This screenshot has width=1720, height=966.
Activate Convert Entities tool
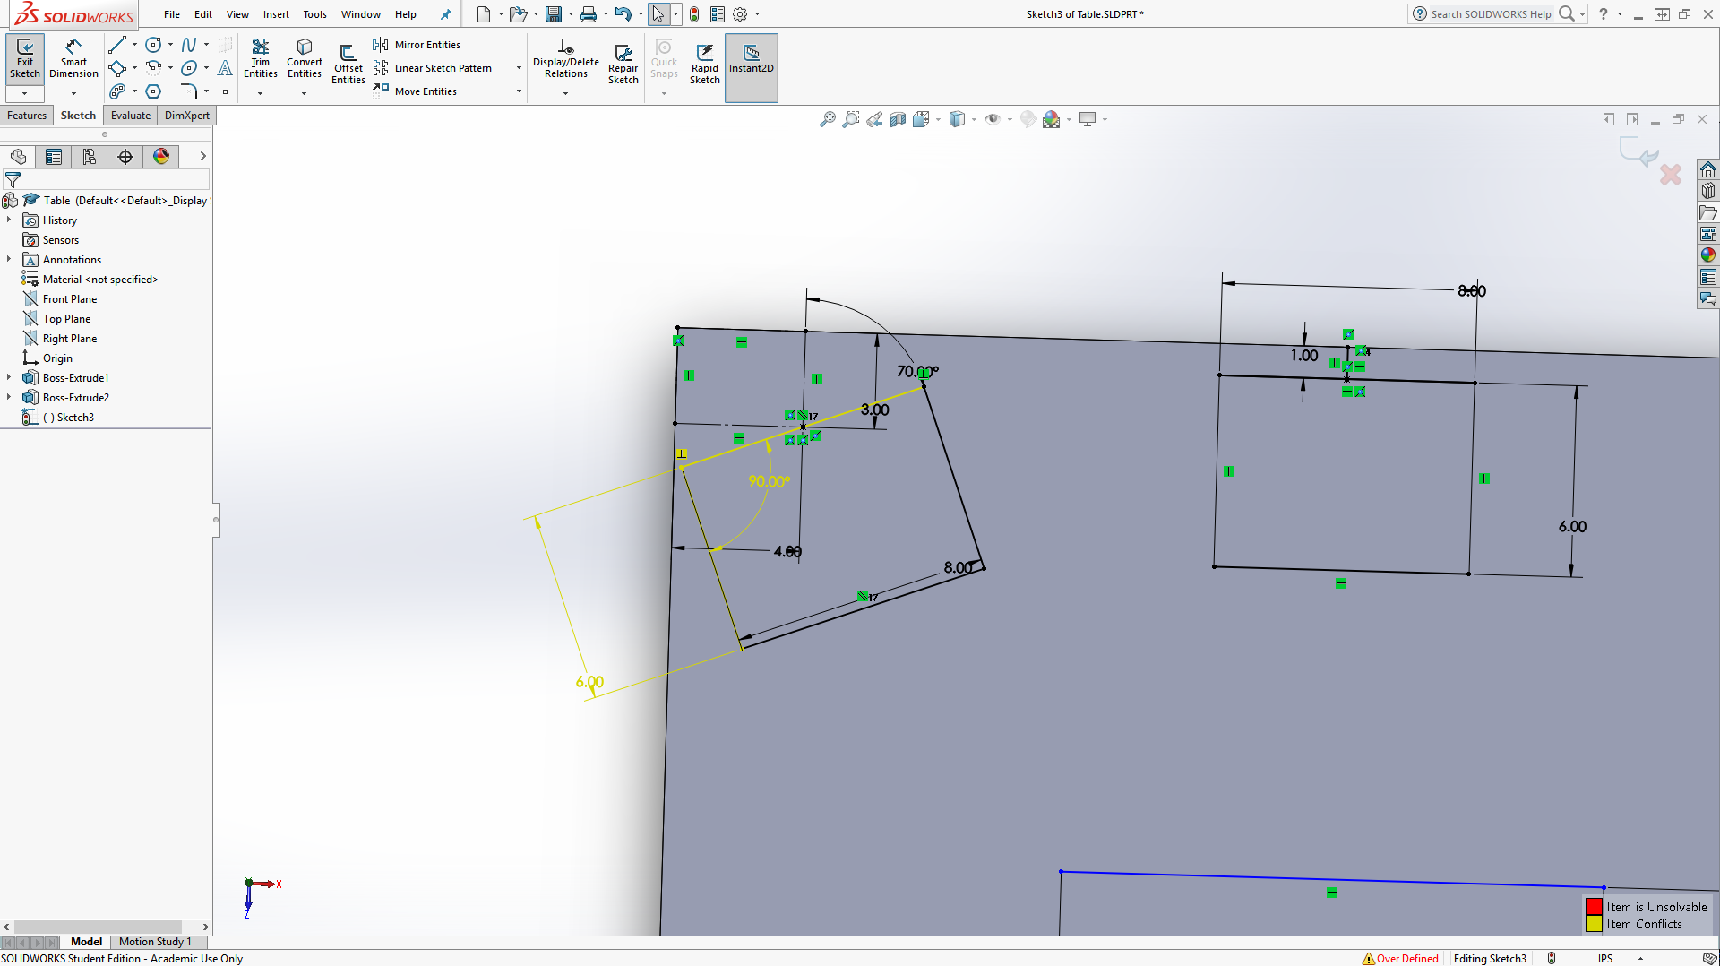click(305, 59)
